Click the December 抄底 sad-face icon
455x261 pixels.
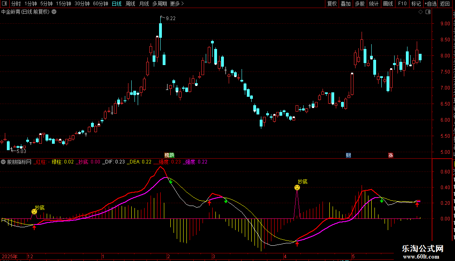(x=34, y=212)
